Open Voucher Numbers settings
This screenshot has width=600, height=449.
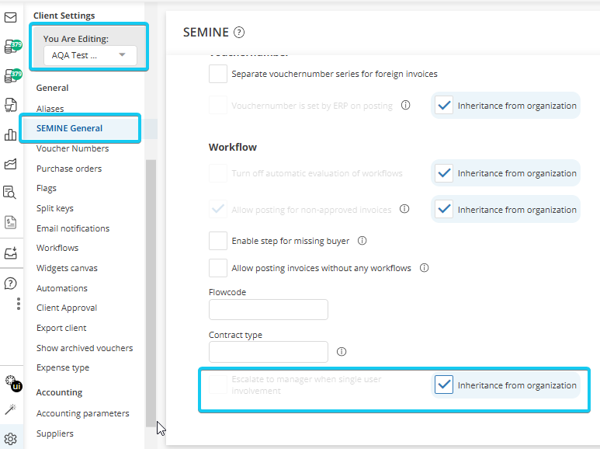[73, 148]
